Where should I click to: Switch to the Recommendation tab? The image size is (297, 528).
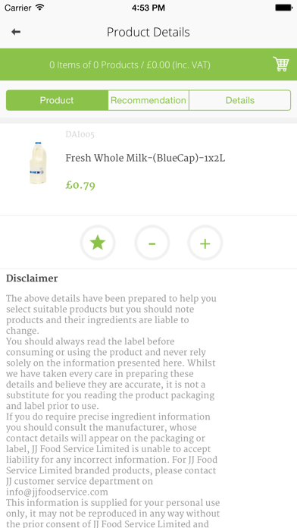pyautogui.click(x=148, y=100)
